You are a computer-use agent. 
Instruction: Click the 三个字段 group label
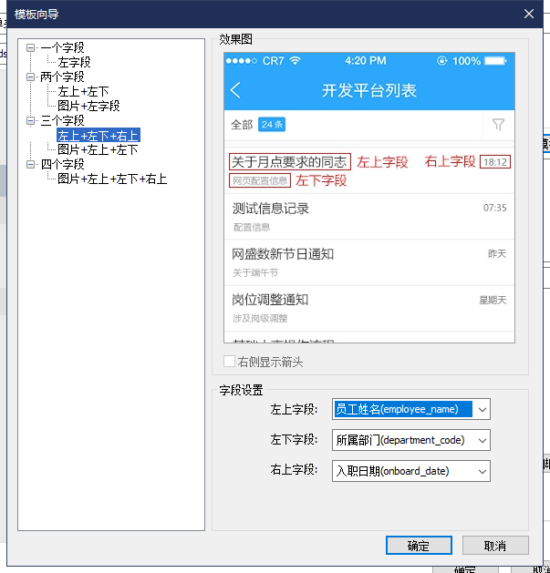[63, 120]
